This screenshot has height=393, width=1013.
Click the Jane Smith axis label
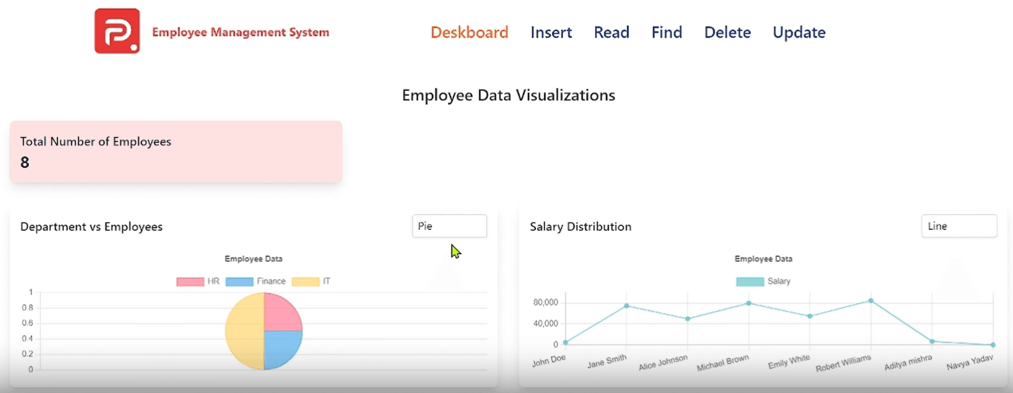pos(607,361)
